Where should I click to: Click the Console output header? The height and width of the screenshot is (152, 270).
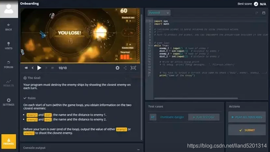point(34,148)
